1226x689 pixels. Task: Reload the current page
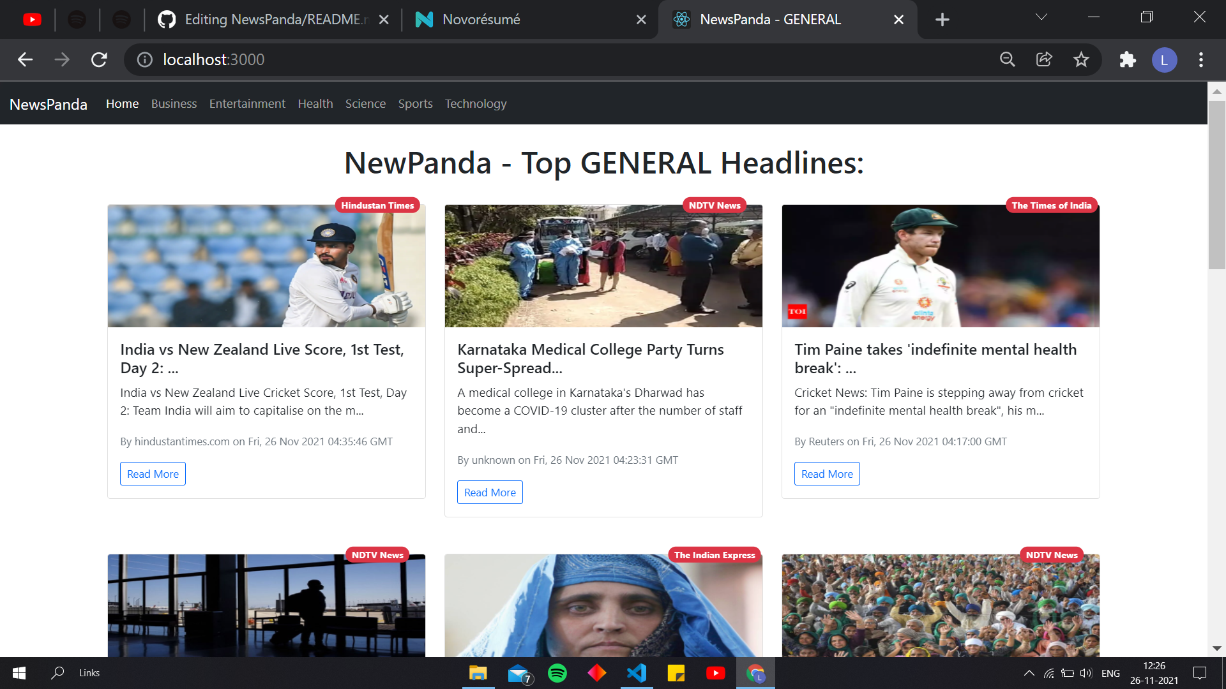point(100,59)
